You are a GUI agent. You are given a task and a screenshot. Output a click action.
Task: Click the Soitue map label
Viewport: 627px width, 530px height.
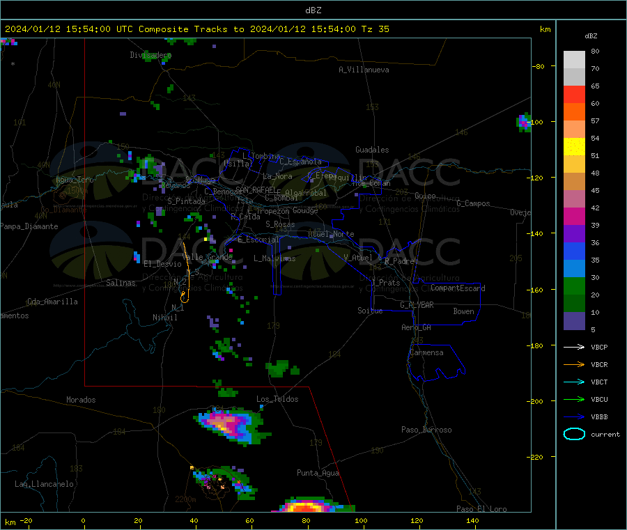[x=370, y=311]
